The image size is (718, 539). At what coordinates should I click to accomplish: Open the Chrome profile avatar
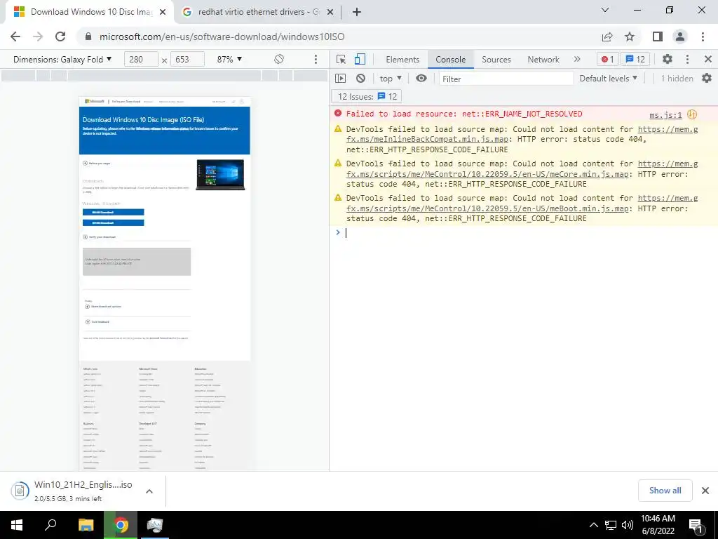[x=680, y=36]
